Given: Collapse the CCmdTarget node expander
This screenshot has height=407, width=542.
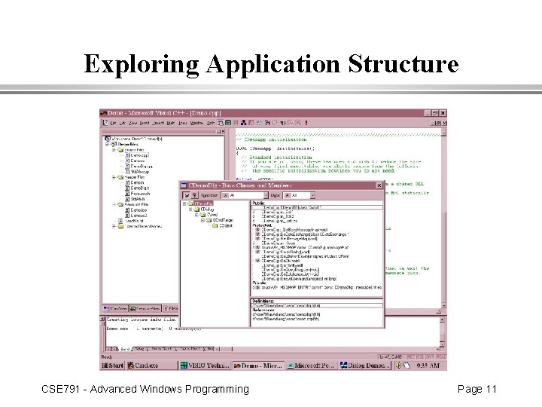Looking at the screenshot, I should [x=203, y=220].
